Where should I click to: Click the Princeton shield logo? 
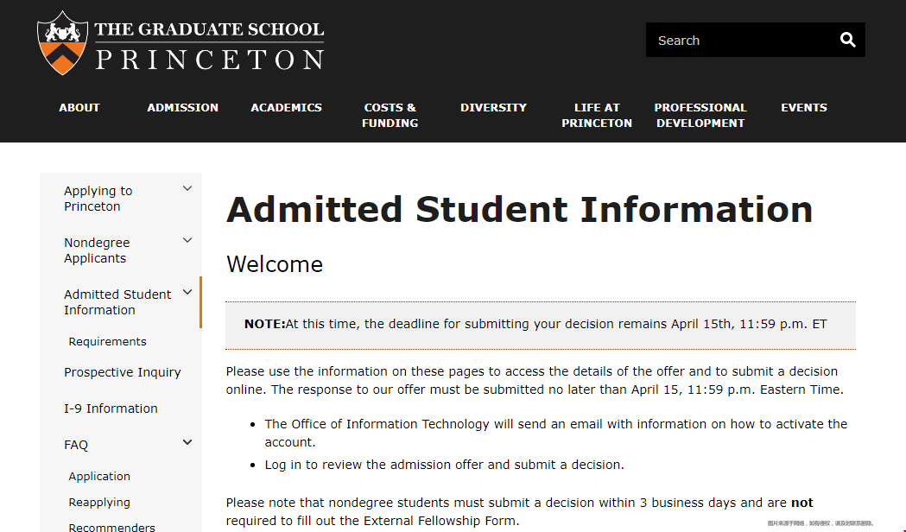pyautogui.click(x=62, y=42)
